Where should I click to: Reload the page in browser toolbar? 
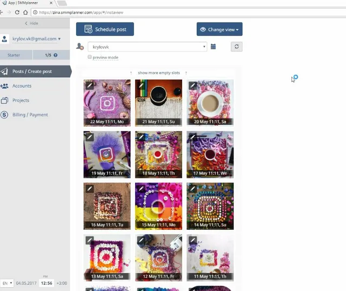(x=17, y=12)
